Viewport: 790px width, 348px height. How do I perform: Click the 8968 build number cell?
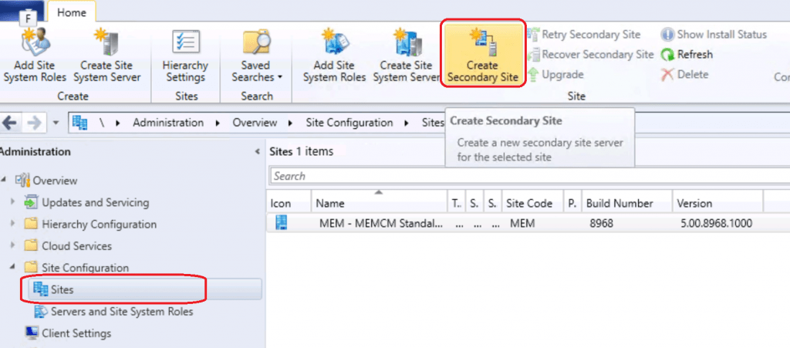click(602, 223)
